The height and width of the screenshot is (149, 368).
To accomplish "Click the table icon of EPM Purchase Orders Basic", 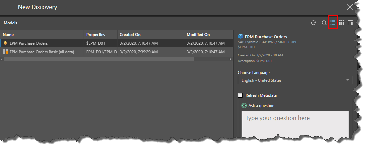I will [5, 52].
